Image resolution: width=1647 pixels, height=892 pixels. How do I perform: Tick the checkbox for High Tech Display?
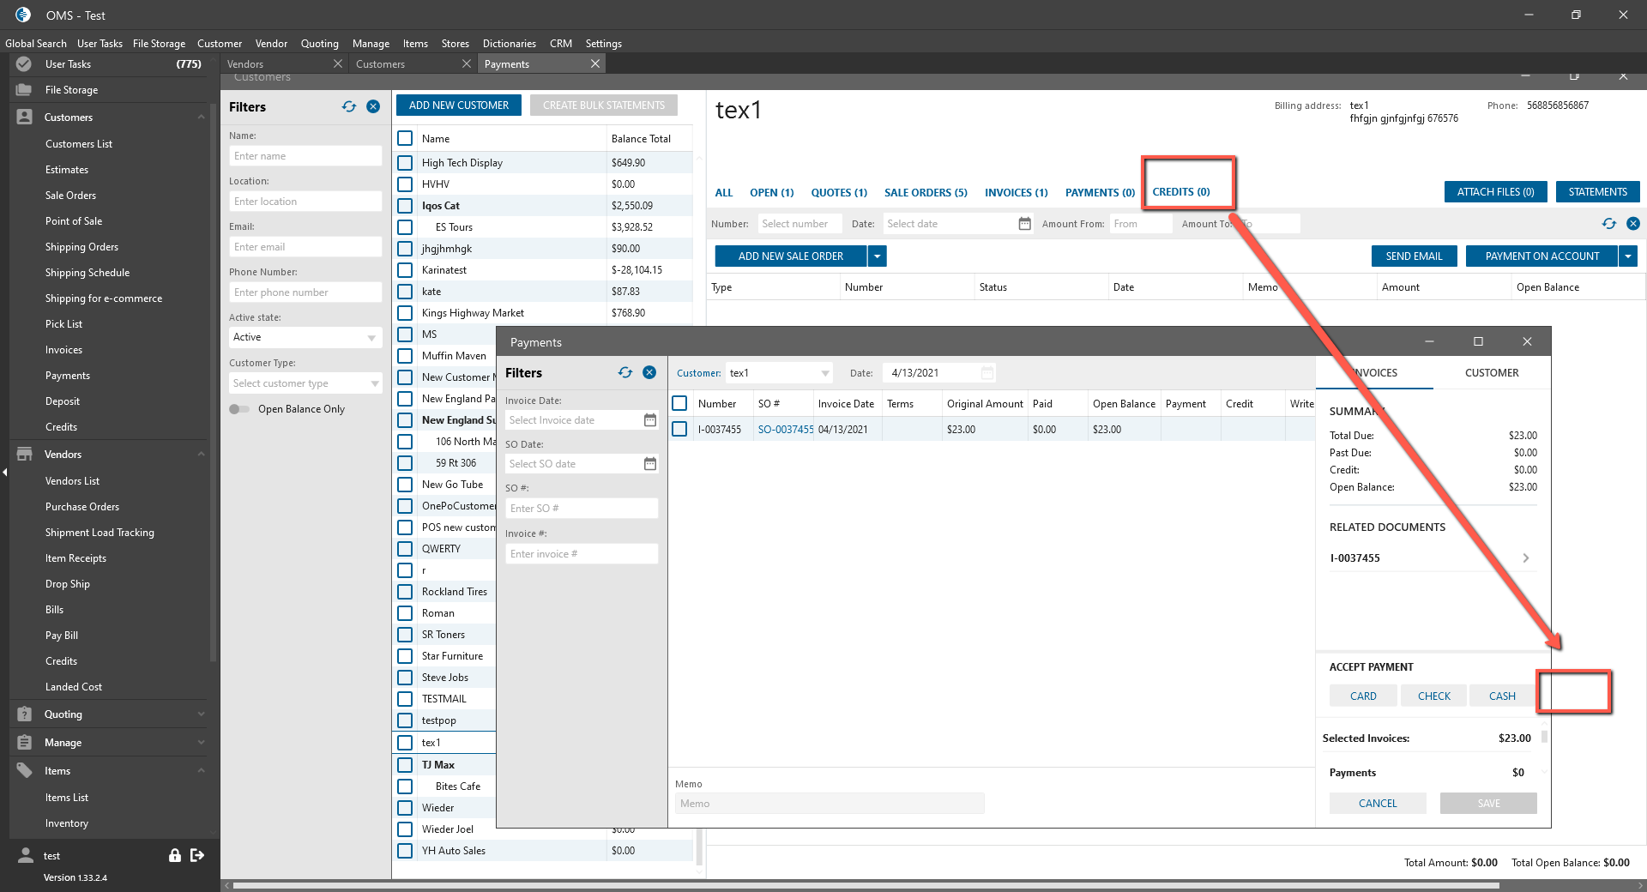[x=405, y=163]
